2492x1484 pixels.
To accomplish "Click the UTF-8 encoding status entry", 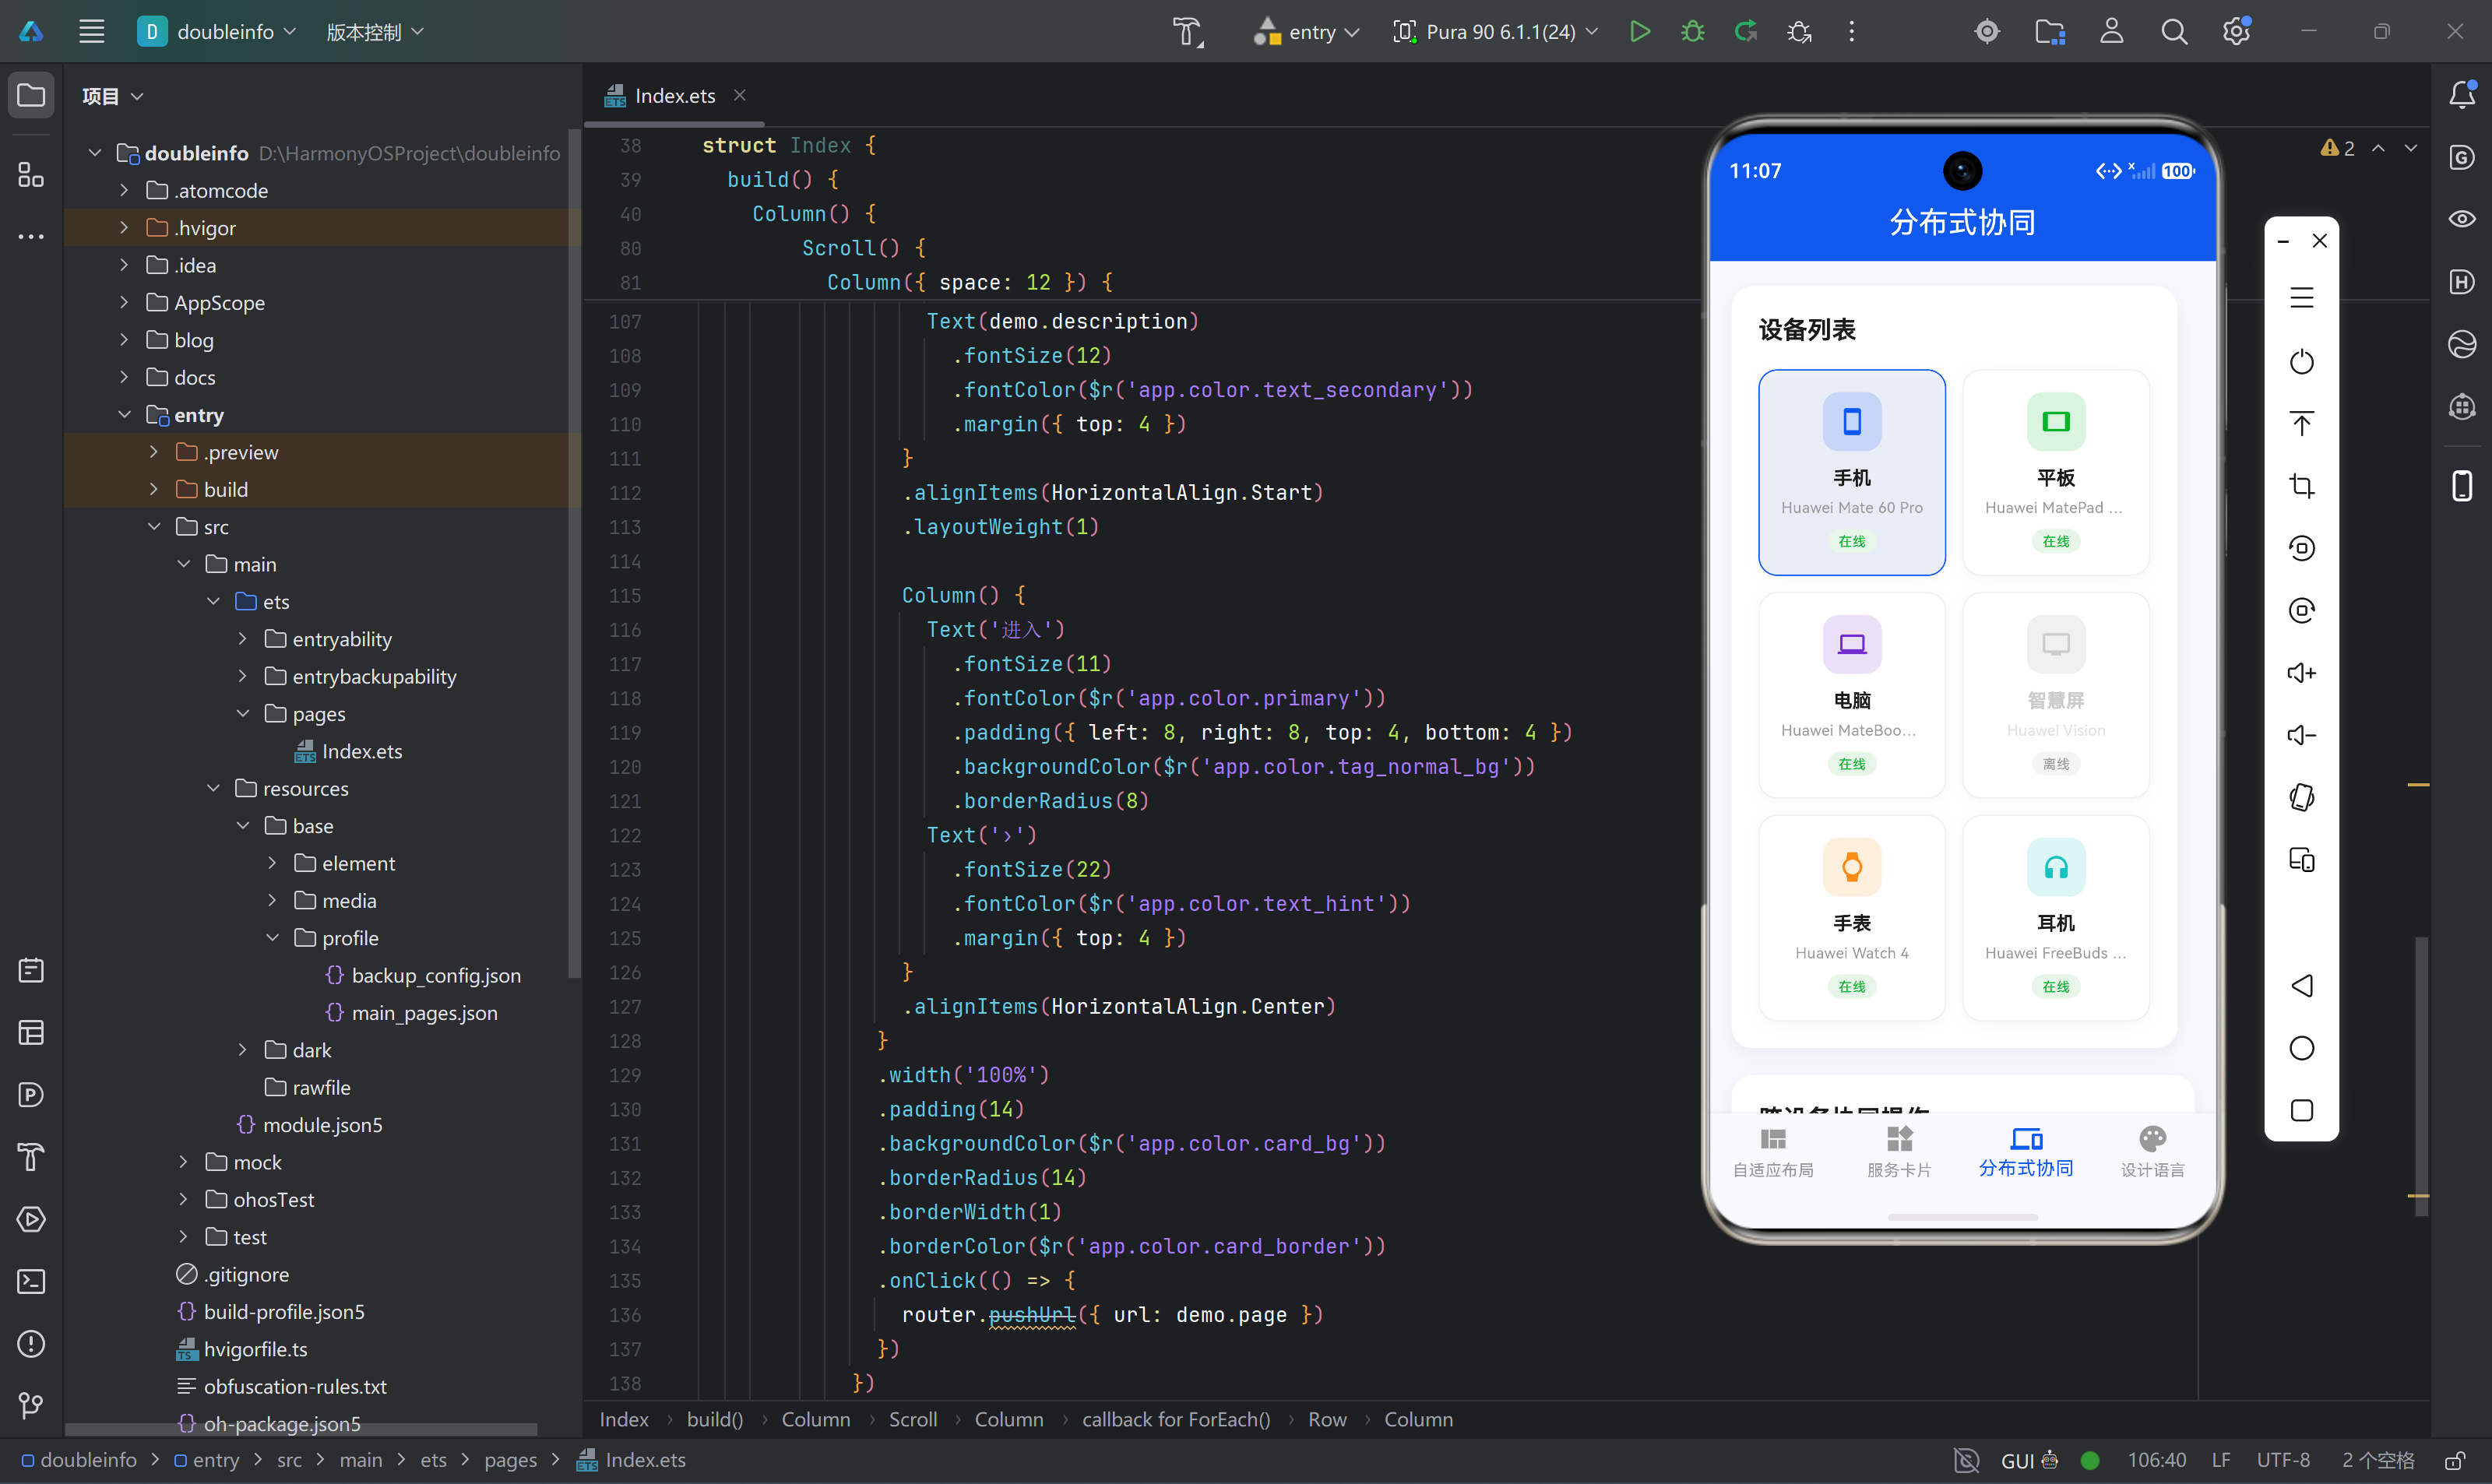I will point(2283,1460).
